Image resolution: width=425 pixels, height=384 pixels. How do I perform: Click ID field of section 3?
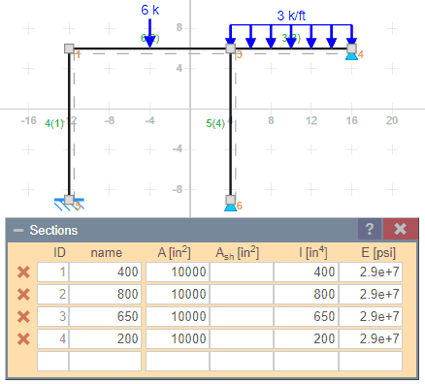pyautogui.click(x=52, y=316)
